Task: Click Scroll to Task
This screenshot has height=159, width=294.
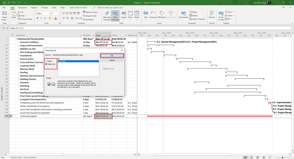Action: pos(221,16)
